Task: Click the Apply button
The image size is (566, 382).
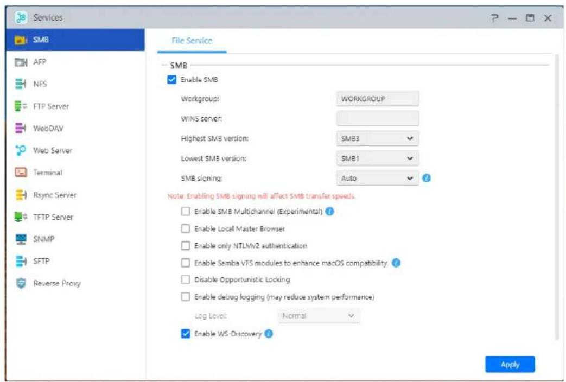Action: 510,365
